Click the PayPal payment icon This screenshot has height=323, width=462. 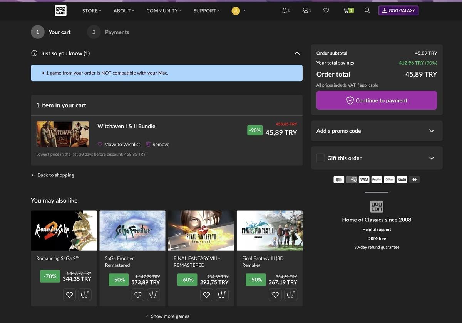[x=377, y=180]
